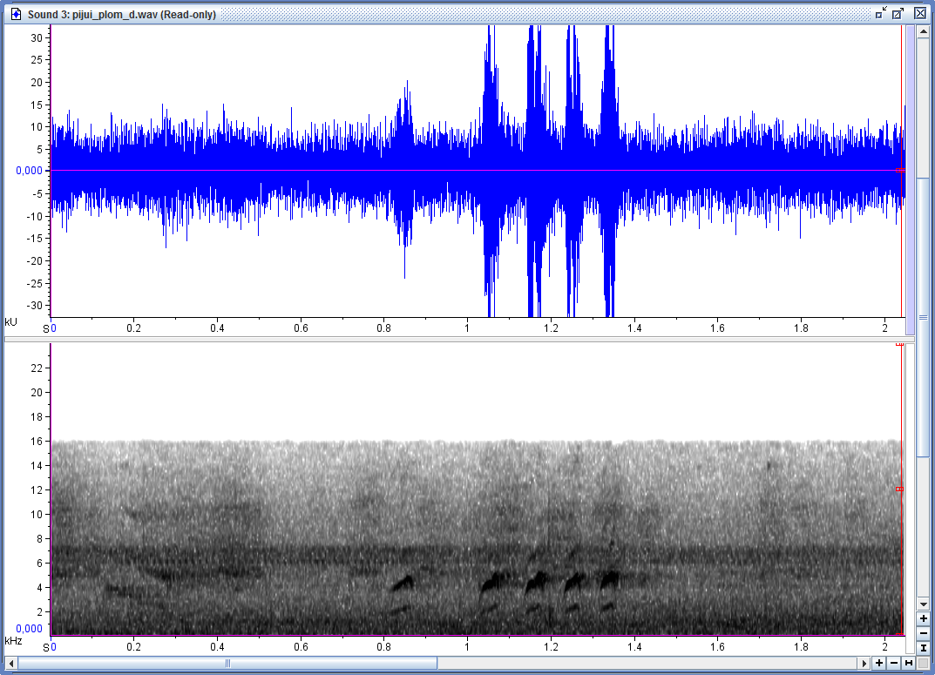Click the horizontal scrollbar right arrow
Screen dimensions: 935x675
click(x=864, y=664)
